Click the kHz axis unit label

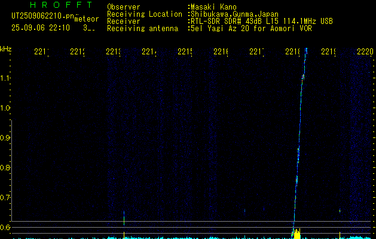[5, 49]
